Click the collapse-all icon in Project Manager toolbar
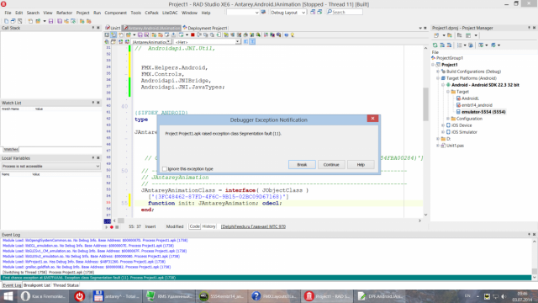Viewport: 538px width, 303px height. point(449,45)
